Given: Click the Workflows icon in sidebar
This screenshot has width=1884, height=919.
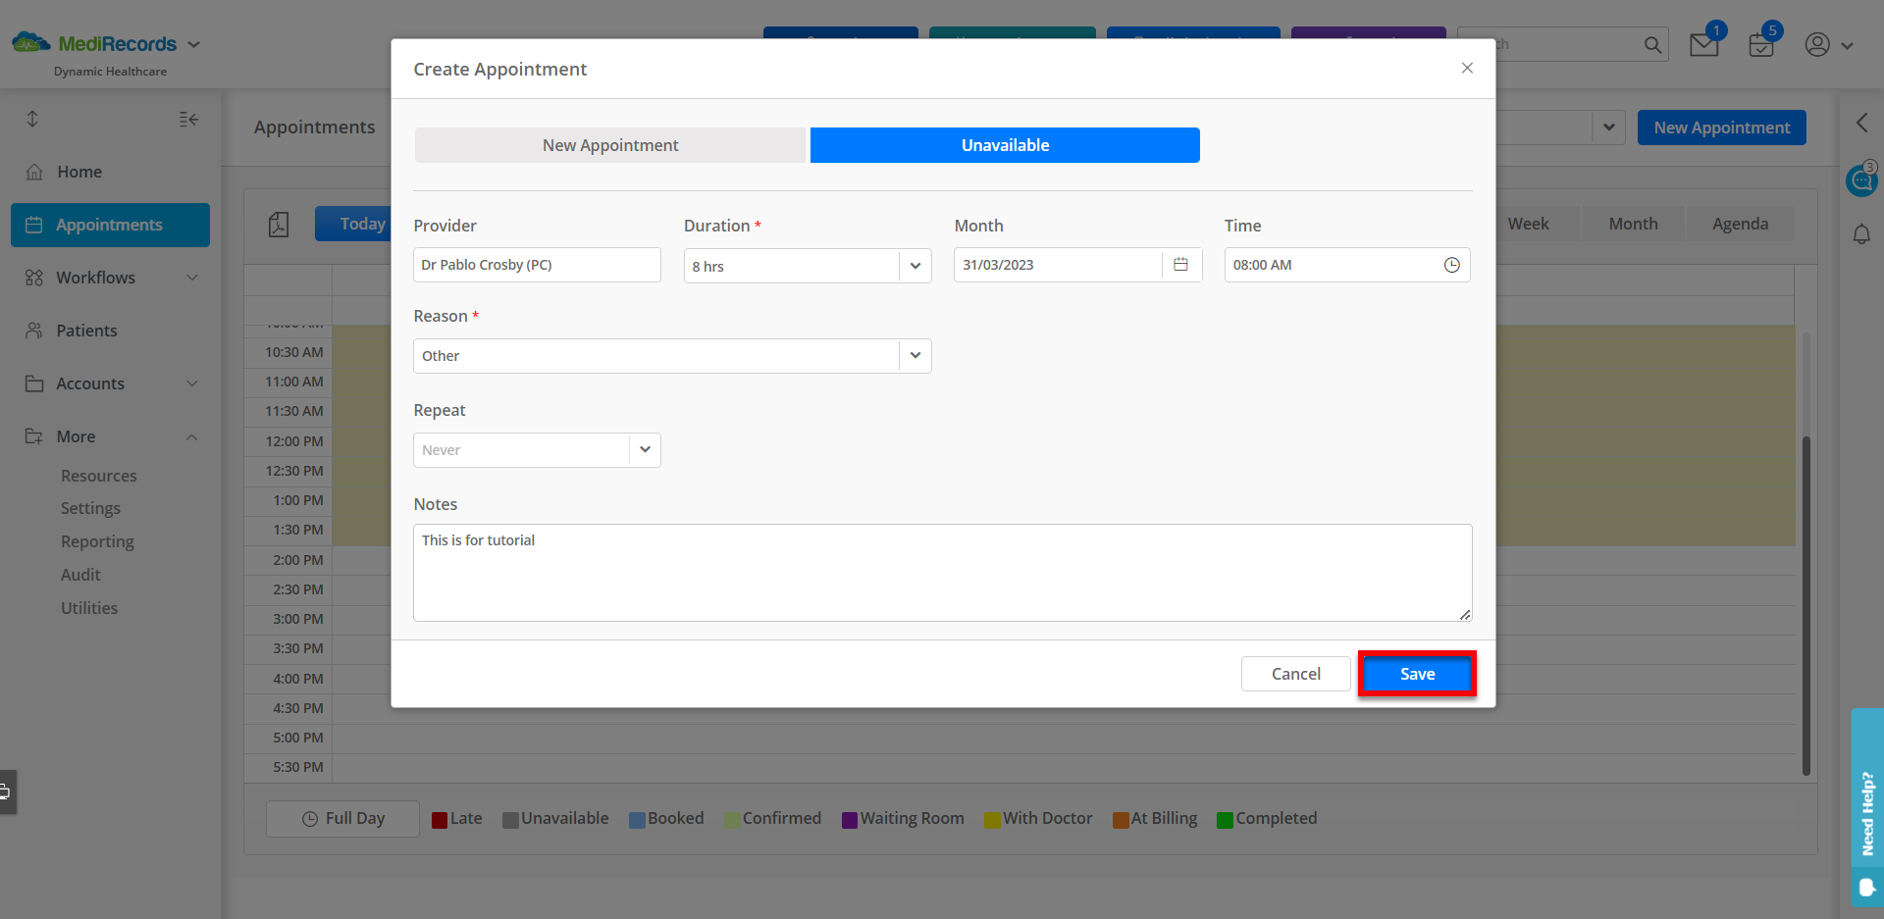Looking at the screenshot, I should pyautogui.click(x=34, y=278).
